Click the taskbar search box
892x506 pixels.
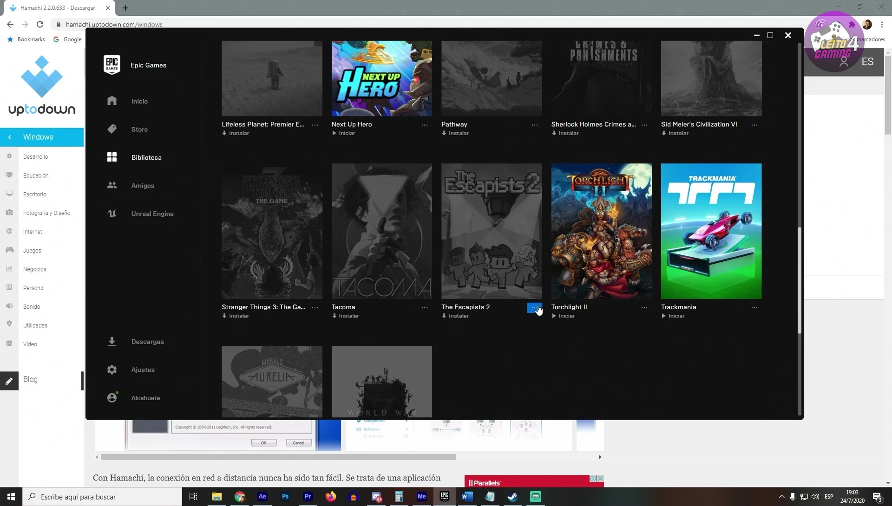[x=102, y=497]
